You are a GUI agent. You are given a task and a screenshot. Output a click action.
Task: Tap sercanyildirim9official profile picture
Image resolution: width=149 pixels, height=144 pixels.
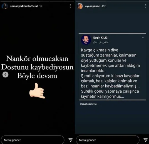point(4,6)
